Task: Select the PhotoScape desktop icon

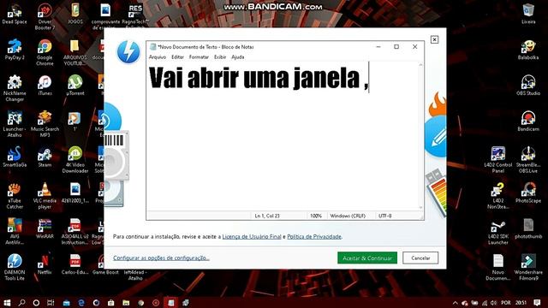Action: point(528,192)
